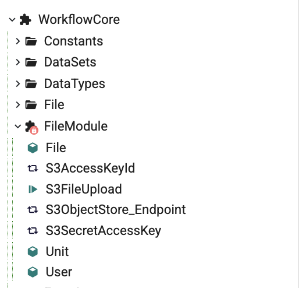Click the Constants folder icon
Viewport: 299px width, 288px height.
coord(31,41)
